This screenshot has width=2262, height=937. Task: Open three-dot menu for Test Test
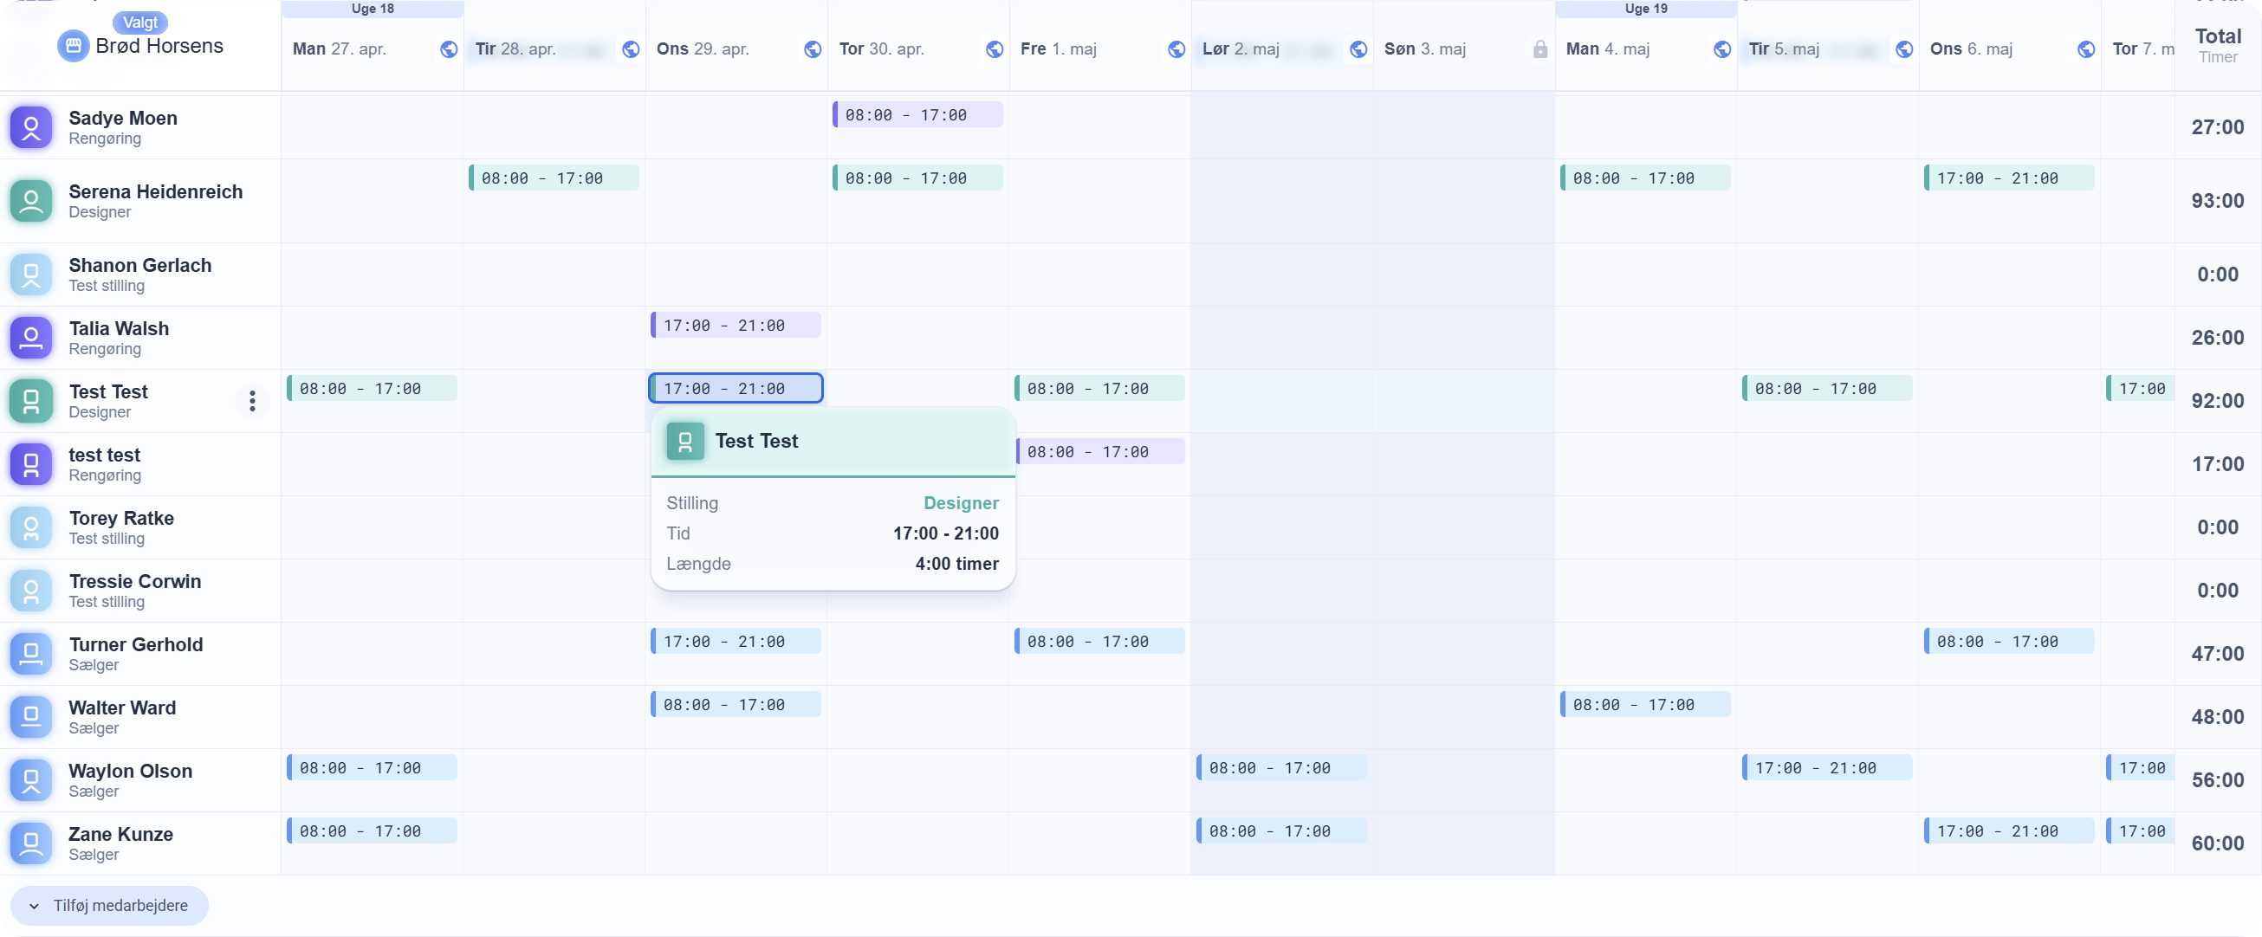point(252,401)
